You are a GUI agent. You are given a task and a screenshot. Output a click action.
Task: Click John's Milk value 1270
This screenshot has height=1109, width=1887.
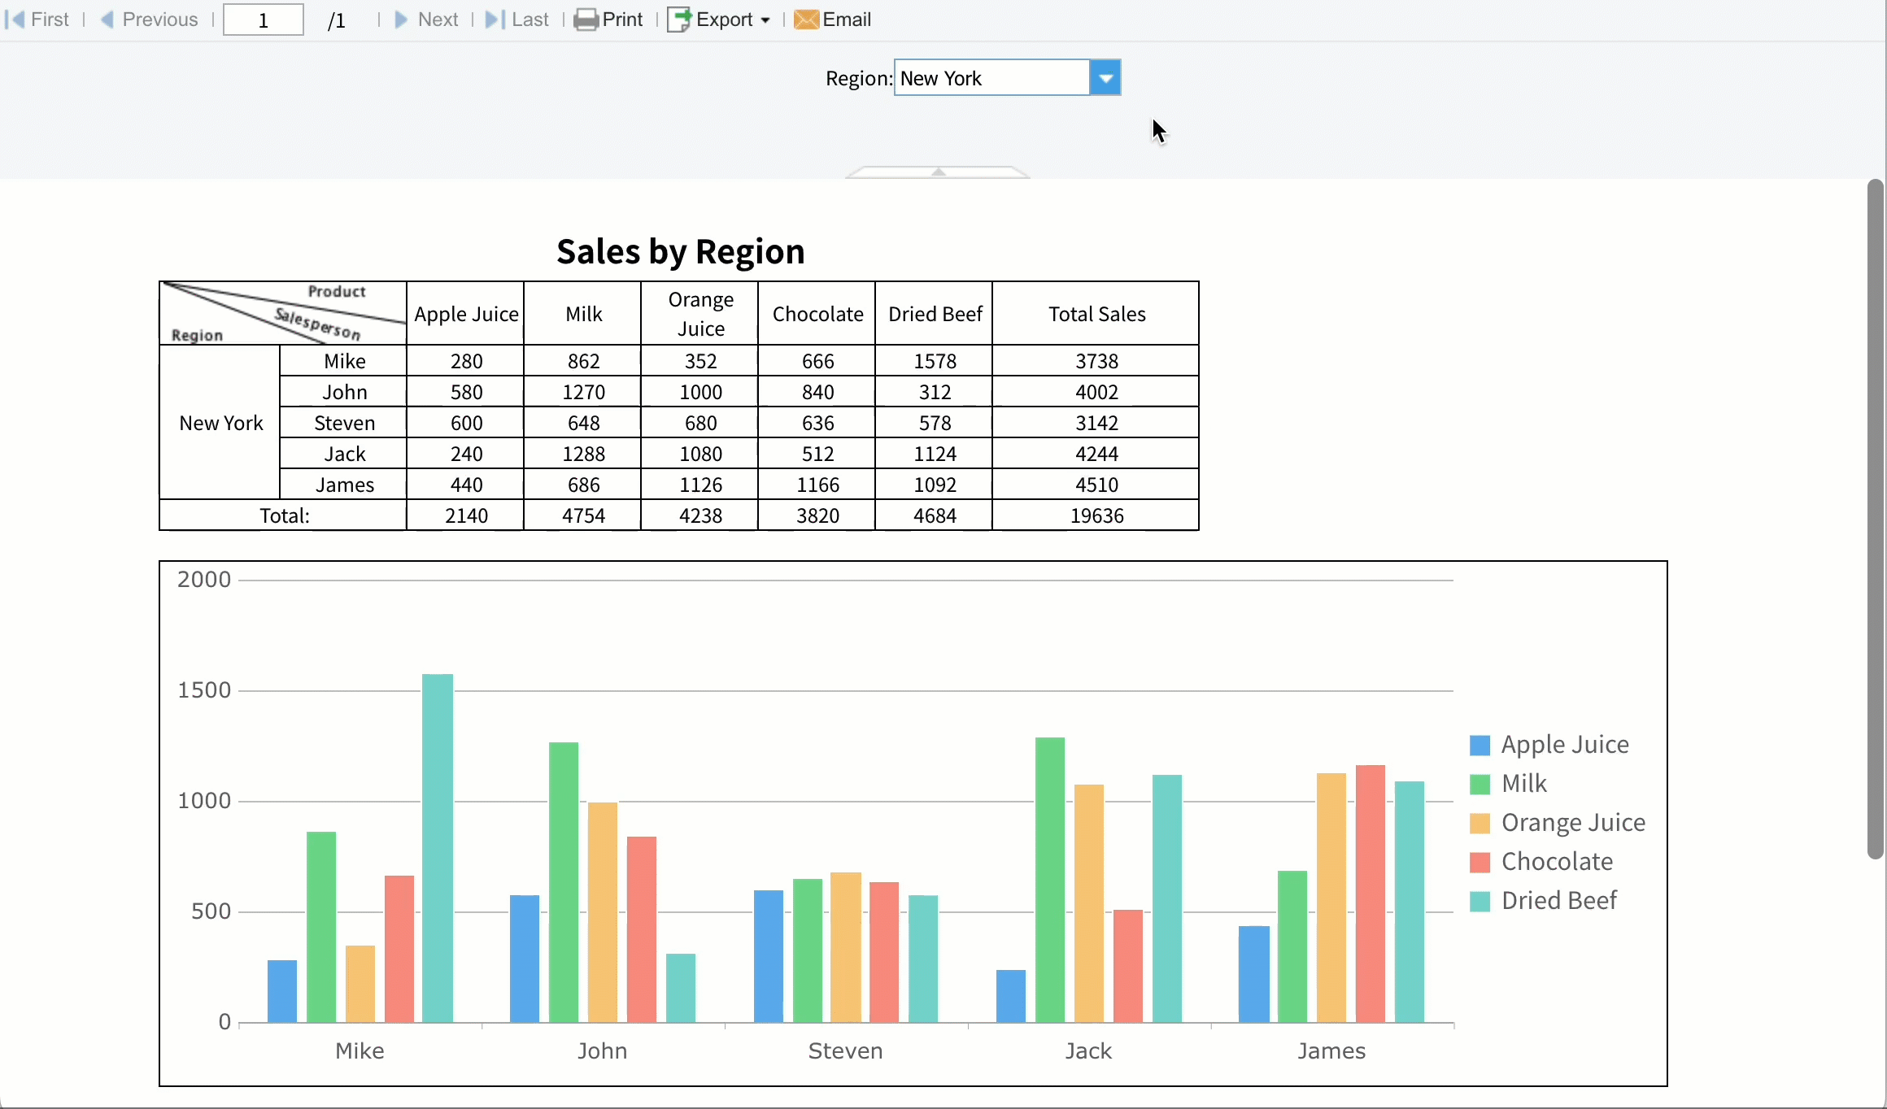[584, 392]
